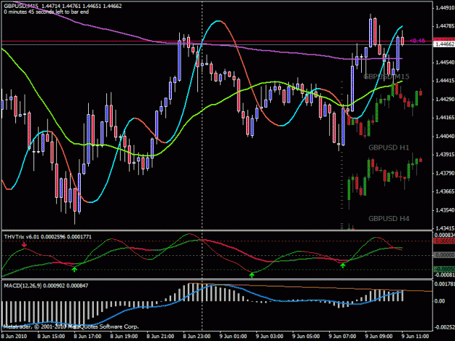
Task: Click the '9 Jun 03:00' time axis label
Action: pos(269,337)
